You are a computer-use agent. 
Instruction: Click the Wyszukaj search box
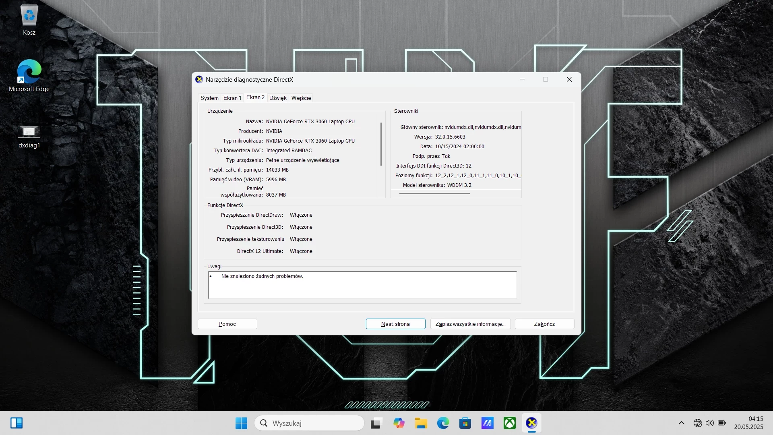pos(309,423)
